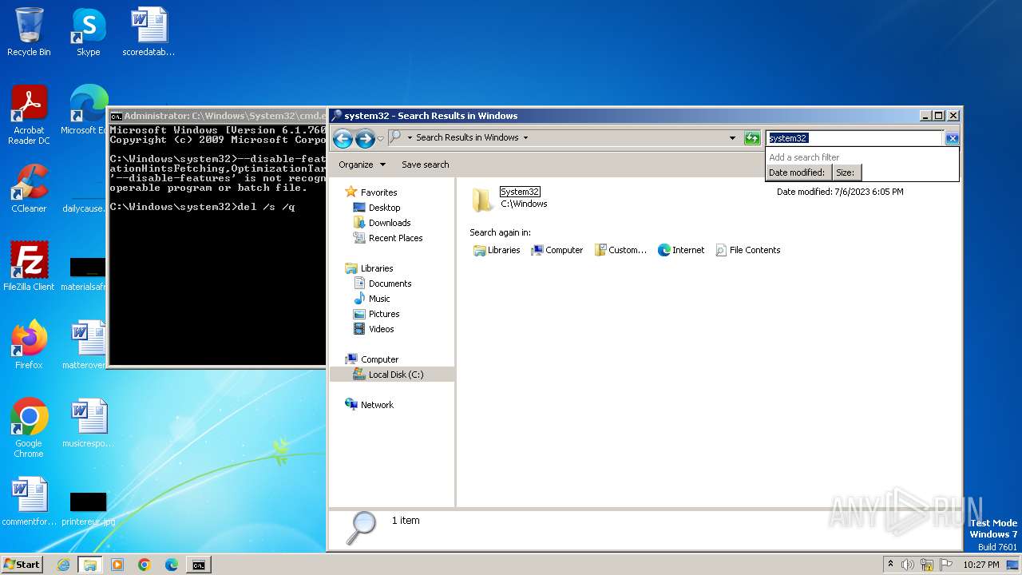Open Windows Media Player from taskbar
The image size is (1022, 575).
pyautogui.click(x=117, y=565)
